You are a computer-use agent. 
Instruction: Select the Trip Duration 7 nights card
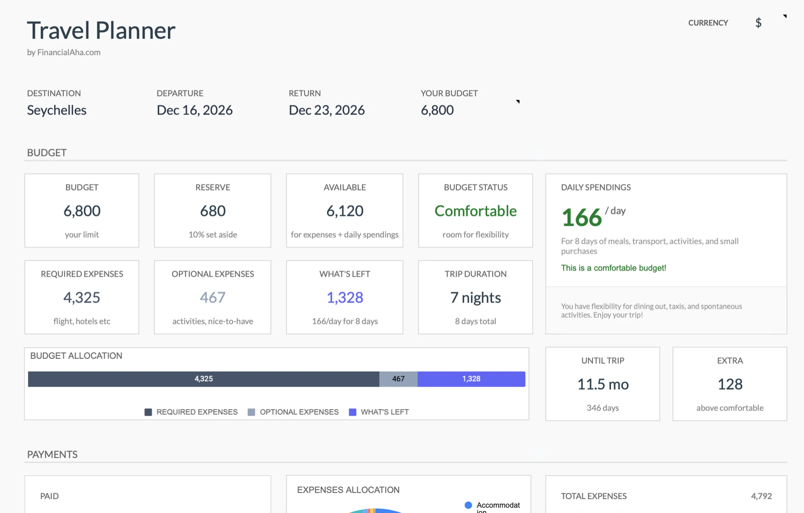[475, 297]
